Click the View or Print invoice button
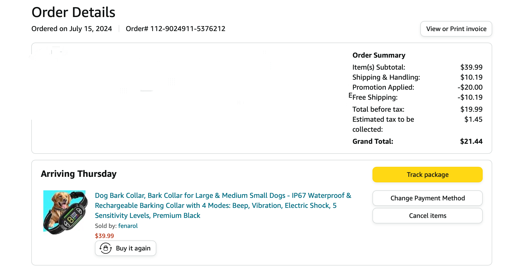This screenshot has height=271, width=522. pyautogui.click(x=456, y=29)
